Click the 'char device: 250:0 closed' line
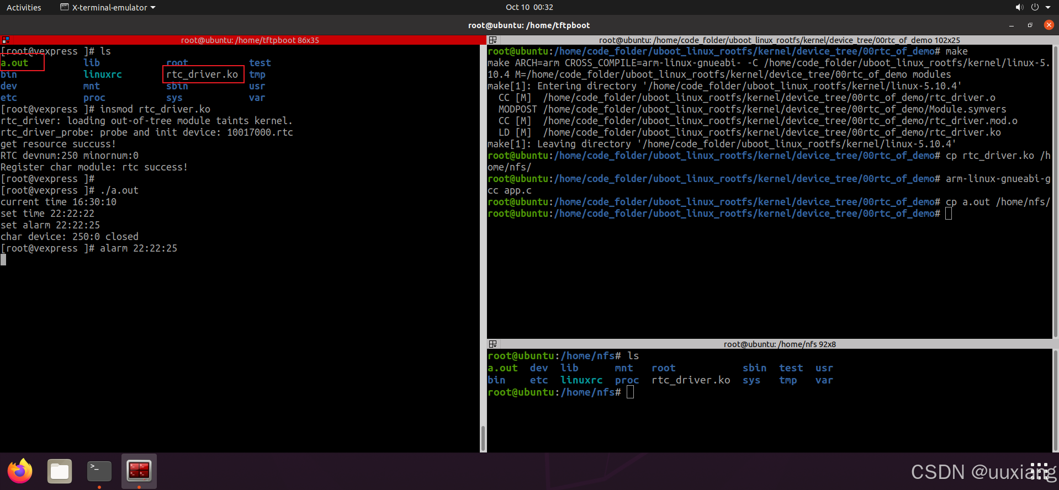Image resolution: width=1059 pixels, height=490 pixels. [x=70, y=237]
